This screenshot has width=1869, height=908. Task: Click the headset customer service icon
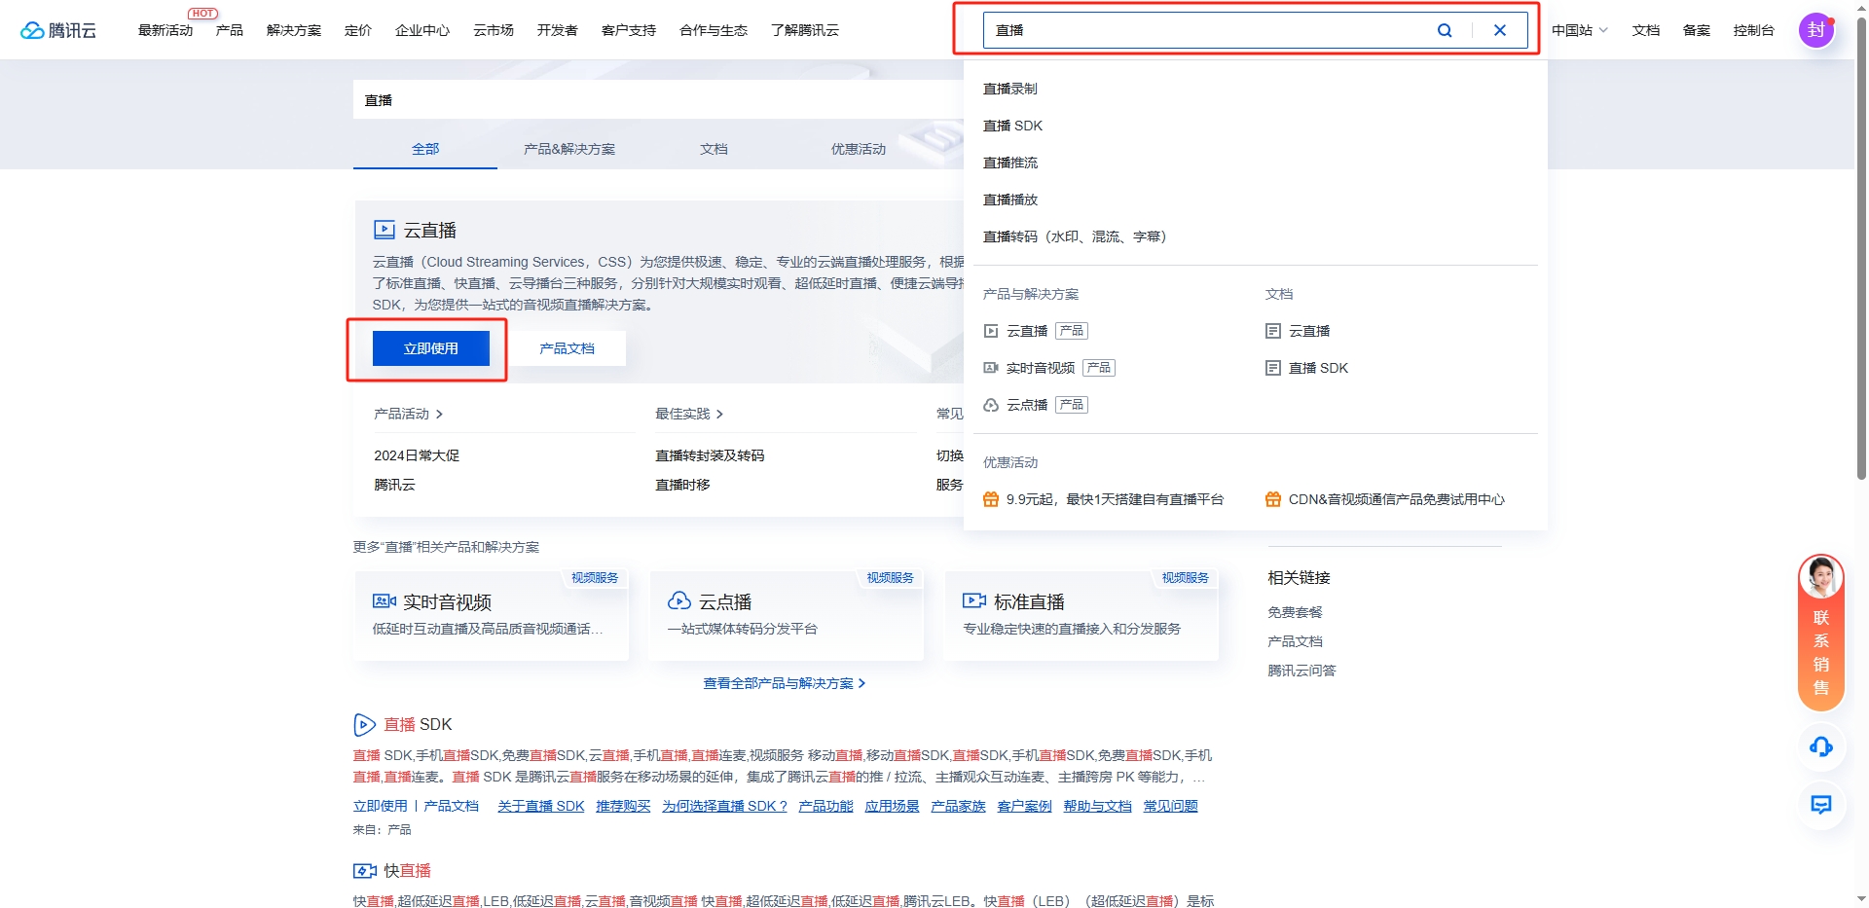pos(1821,746)
